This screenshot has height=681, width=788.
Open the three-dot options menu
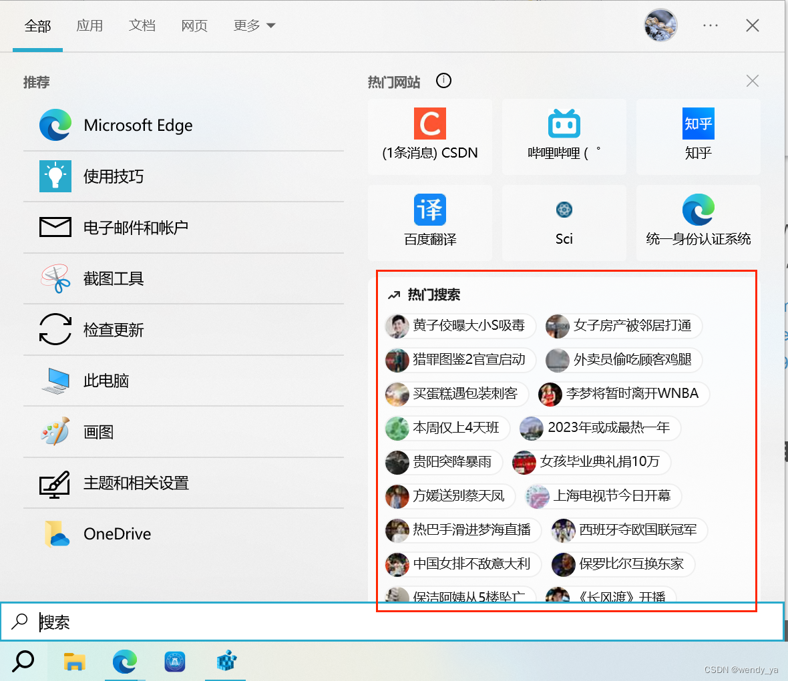tap(710, 25)
